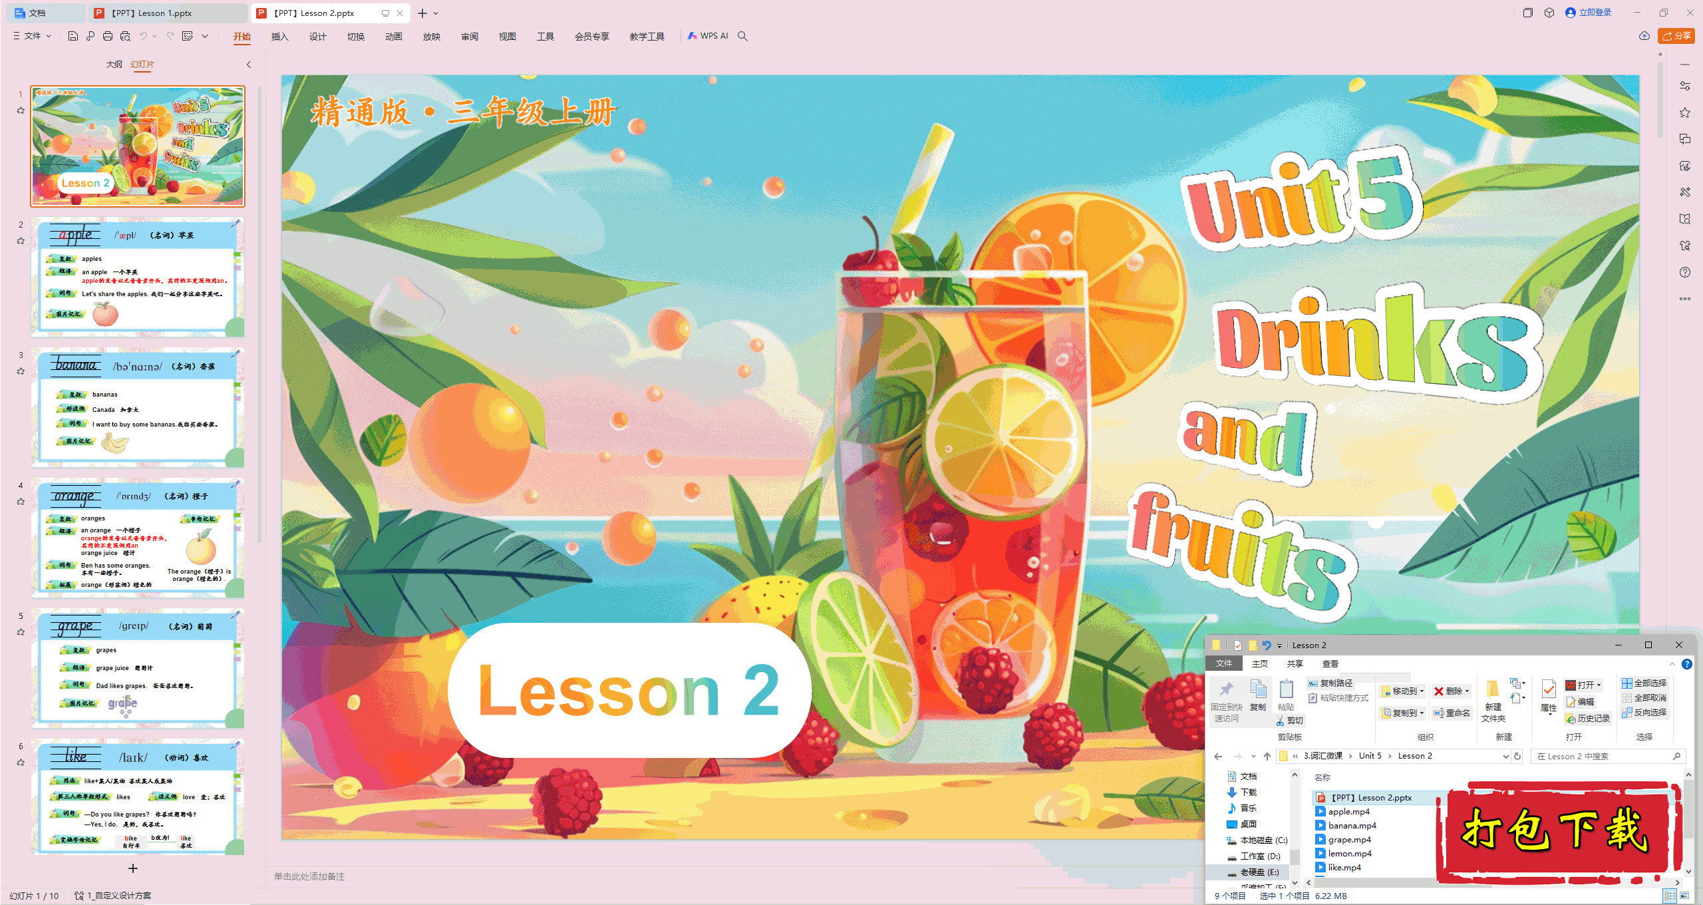Viewport: 1703px width, 905px height.
Task: Open the 插入 ribbon tab
Action: point(279,37)
